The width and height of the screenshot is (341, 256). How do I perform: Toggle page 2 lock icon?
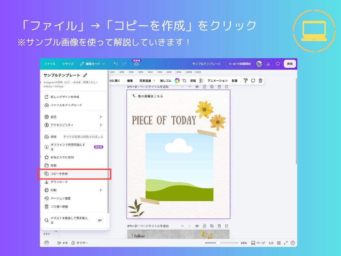pos(204,226)
